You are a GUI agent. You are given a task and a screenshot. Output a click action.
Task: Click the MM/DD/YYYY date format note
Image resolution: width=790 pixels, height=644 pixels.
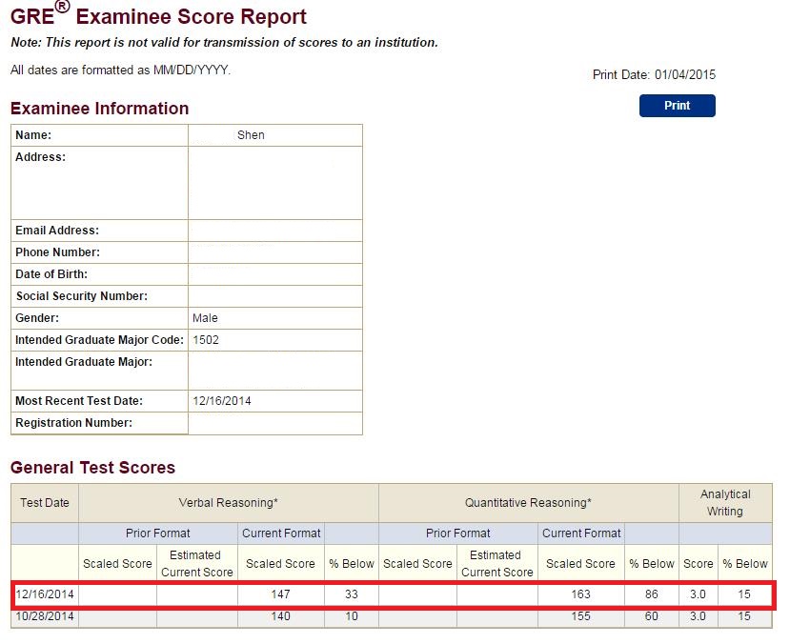[x=120, y=70]
